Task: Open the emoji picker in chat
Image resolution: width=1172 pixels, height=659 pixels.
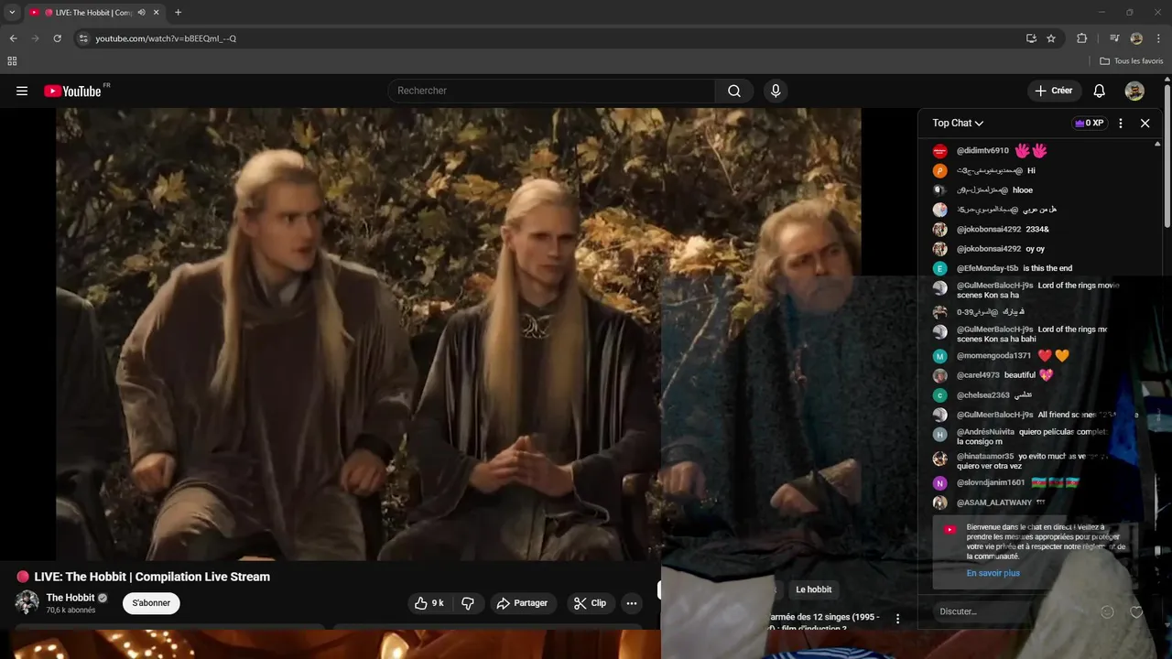Action: pyautogui.click(x=1107, y=611)
